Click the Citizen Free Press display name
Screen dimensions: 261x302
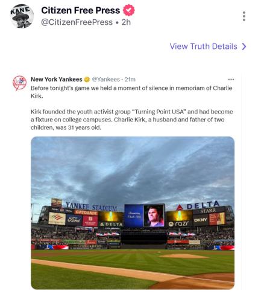click(x=81, y=10)
